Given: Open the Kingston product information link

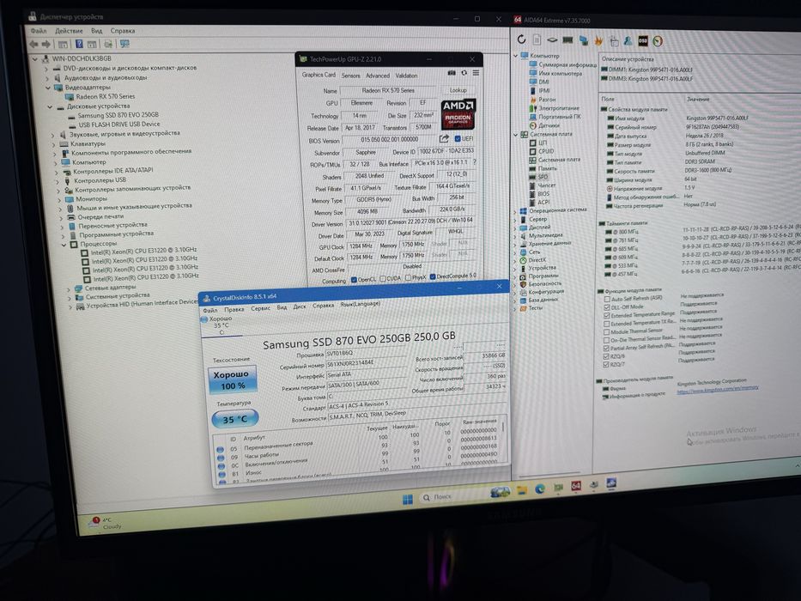Looking at the screenshot, I should [717, 390].
